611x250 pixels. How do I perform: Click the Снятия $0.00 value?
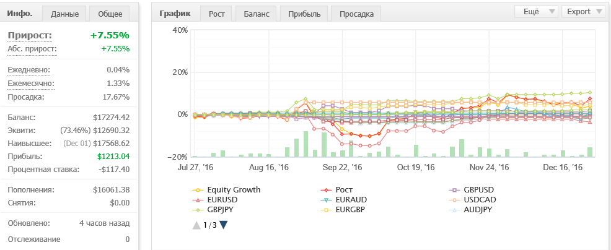pyautogui.click(x=120, y=203)
